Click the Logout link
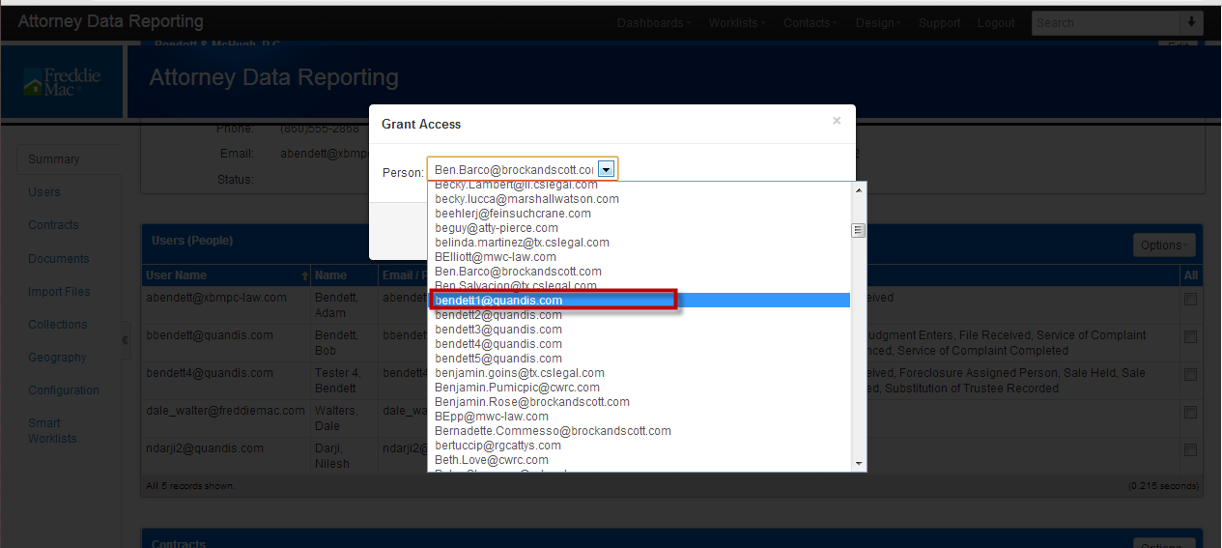1222x548 pixels. 996,23
